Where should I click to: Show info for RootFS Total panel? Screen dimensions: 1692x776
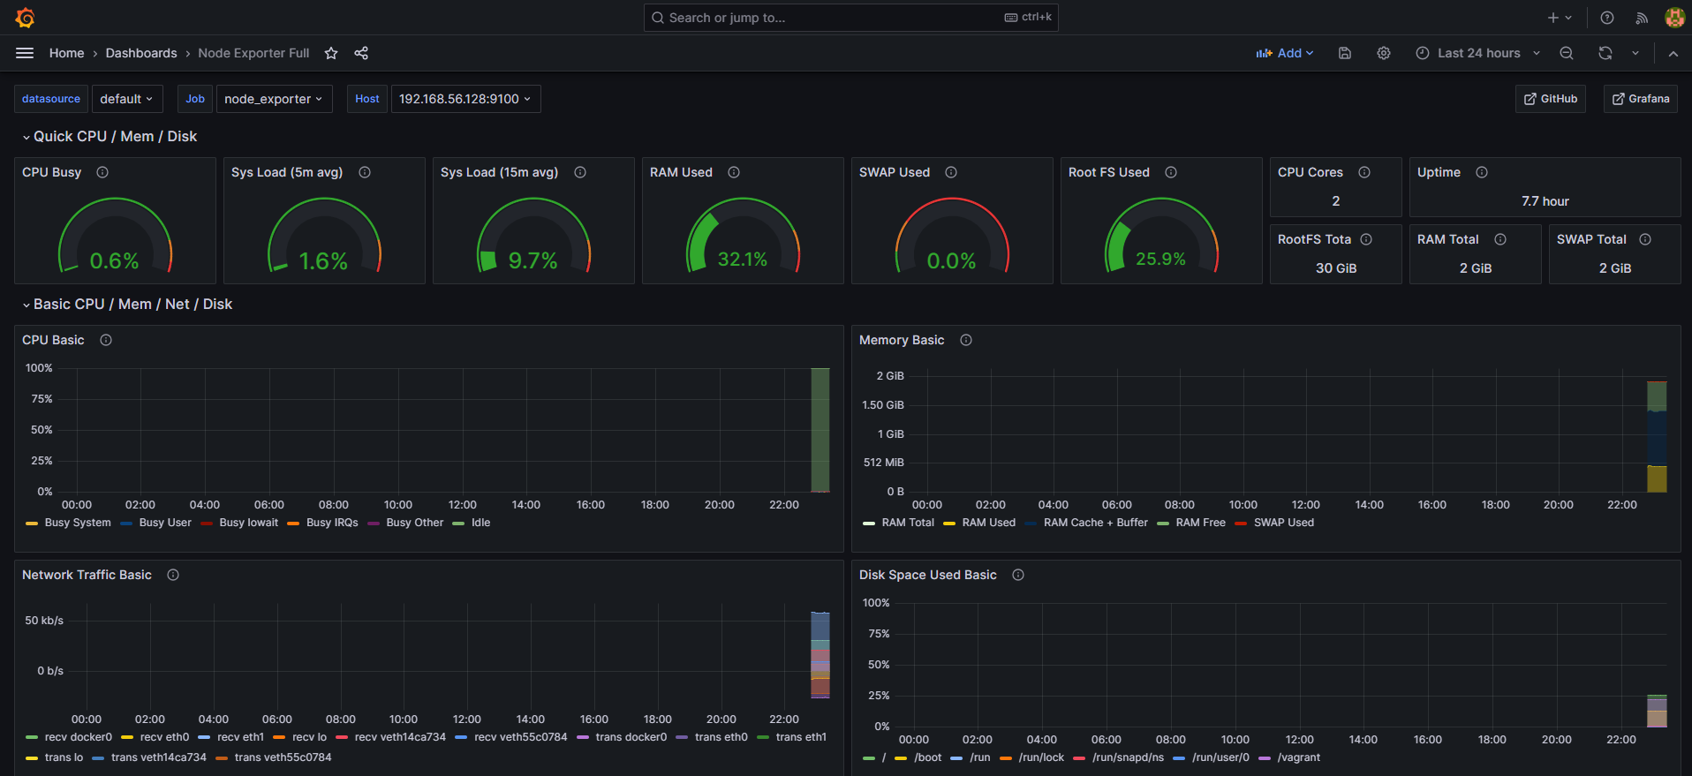(x=1366, y=239)
